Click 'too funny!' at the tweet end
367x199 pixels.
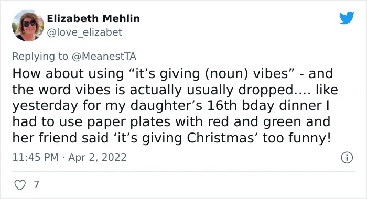tap(297, 138)
